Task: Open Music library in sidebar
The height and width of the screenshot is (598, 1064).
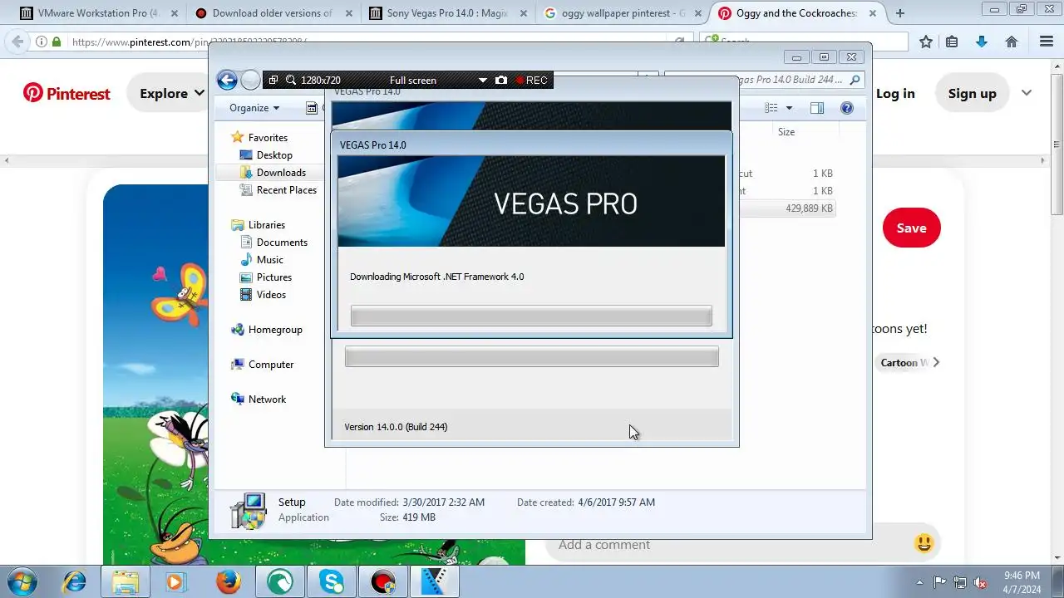Action: (x=269, y=260)
